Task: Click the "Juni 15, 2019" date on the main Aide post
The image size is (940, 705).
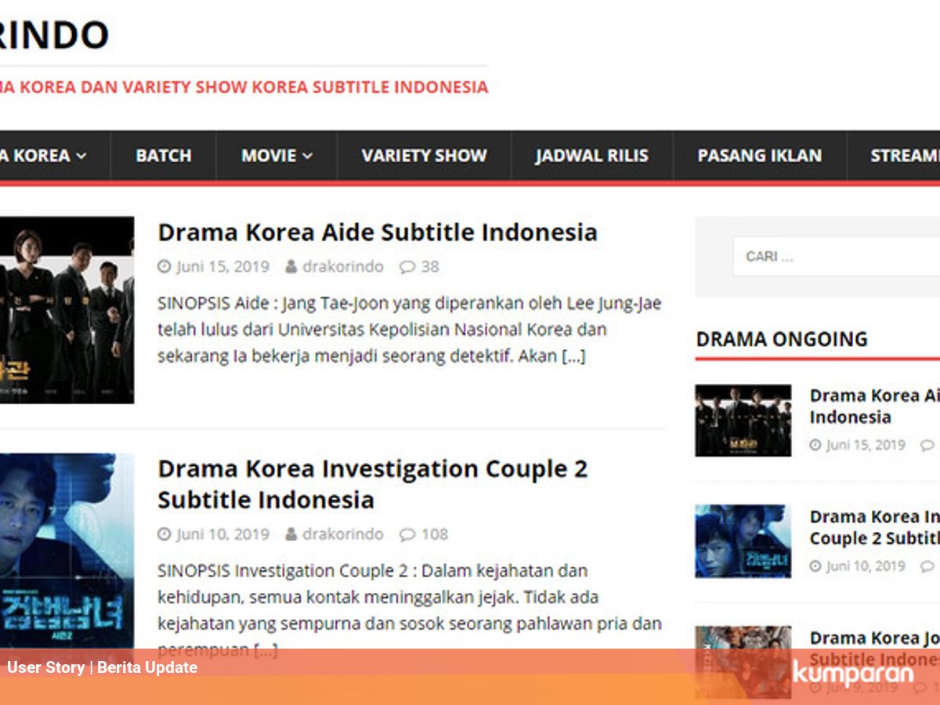Action: (x=222, y=266)
